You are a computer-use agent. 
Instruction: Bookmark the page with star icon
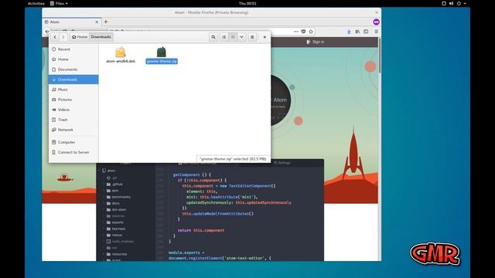311,32
